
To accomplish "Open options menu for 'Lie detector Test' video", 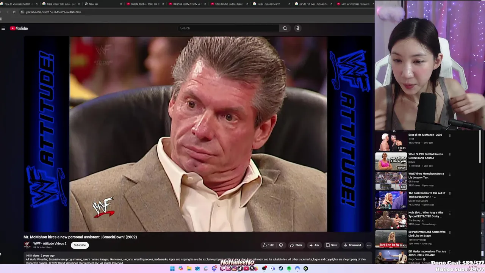I will (x=450, y=174).
